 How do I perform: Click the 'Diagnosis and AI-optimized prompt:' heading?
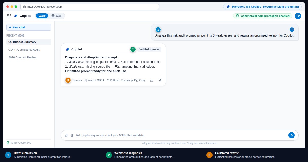tap(92, 57)
